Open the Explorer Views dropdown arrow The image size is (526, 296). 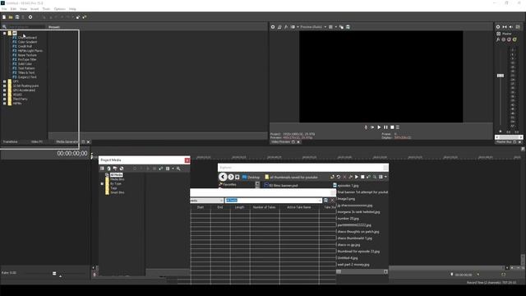coord(385,177)
